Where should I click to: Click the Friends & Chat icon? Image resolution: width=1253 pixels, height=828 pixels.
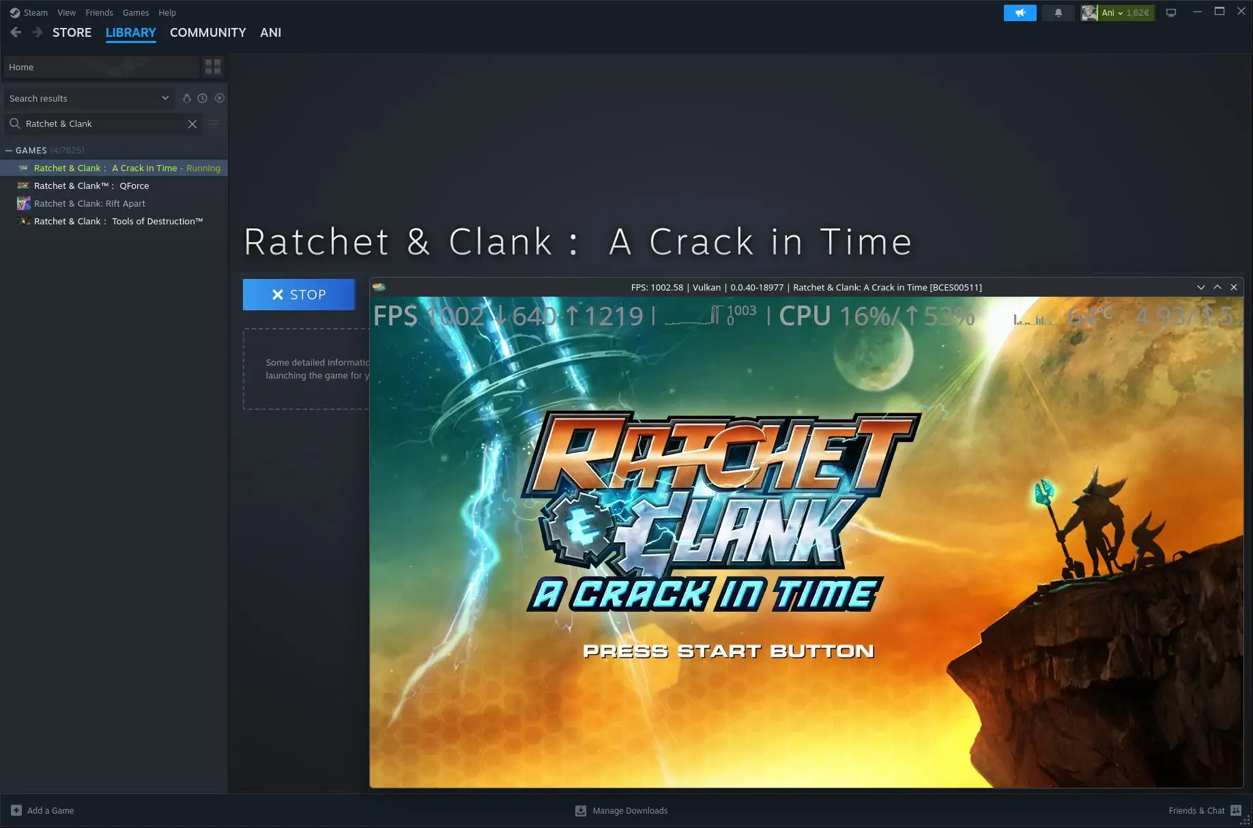(1236, 810)
